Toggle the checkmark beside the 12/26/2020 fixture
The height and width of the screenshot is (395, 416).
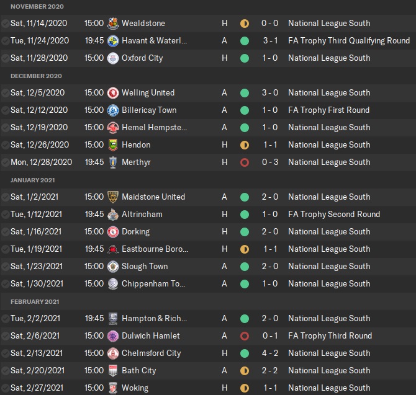pos(5,145)
